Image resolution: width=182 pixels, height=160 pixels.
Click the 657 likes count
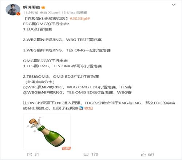tap(151, 155)
